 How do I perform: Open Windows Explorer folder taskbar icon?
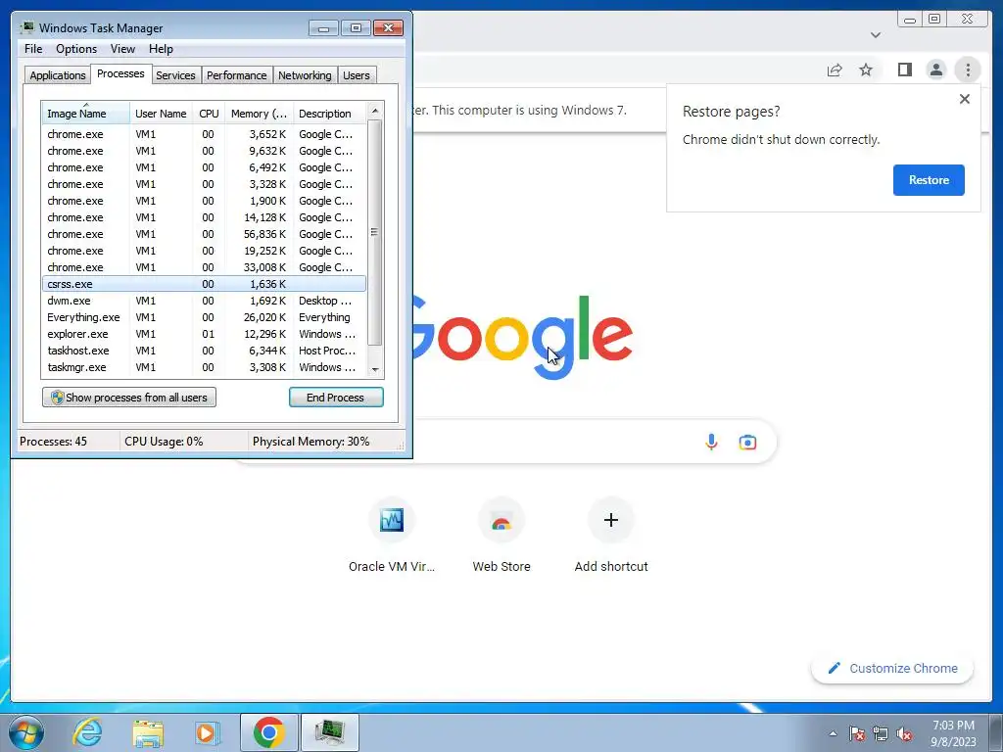(x=148, y=732)
